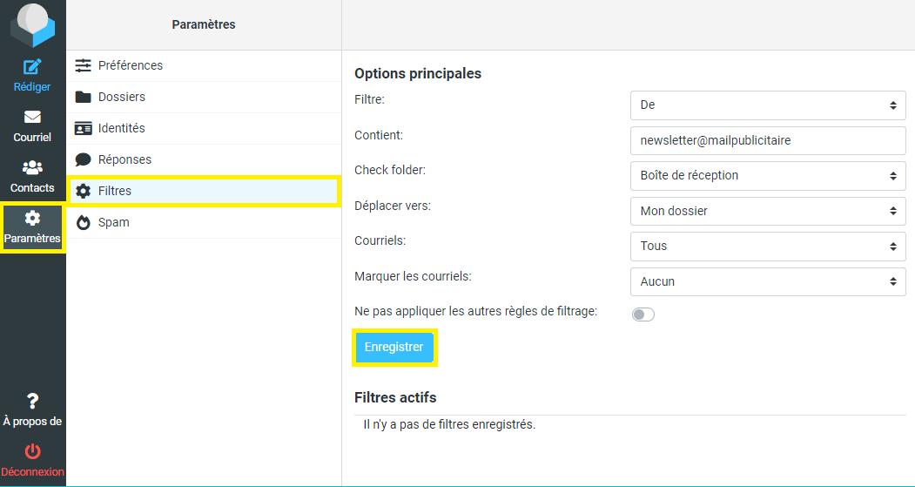Click the Rédiger compose pencil icon
This screenshot has width=915, height=487.
coord(33,66)
